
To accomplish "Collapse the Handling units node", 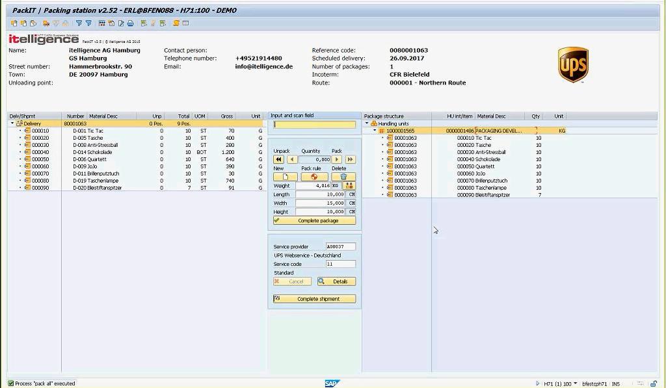I will 367,123.
